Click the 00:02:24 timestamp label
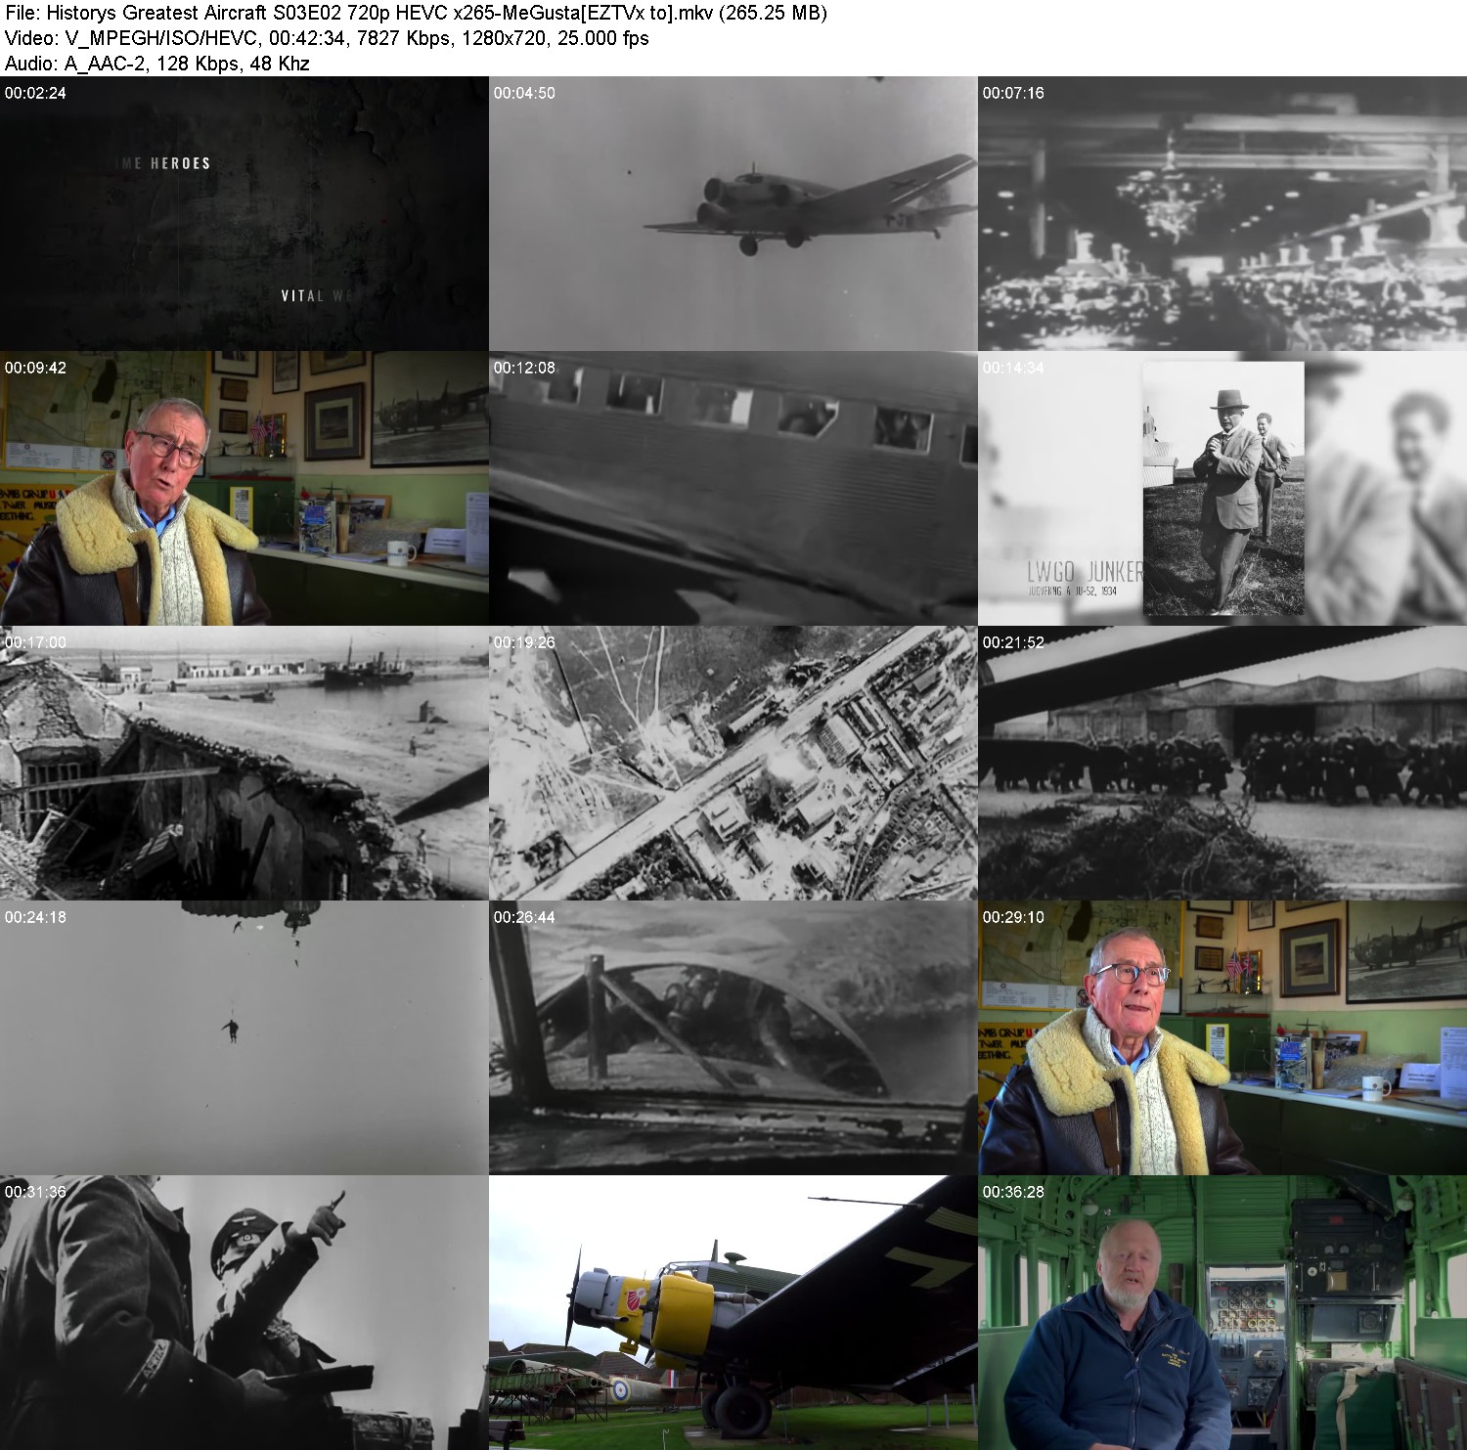Screen dimensions: 1467x1450 pyautogui.click(x=35, y=93)
